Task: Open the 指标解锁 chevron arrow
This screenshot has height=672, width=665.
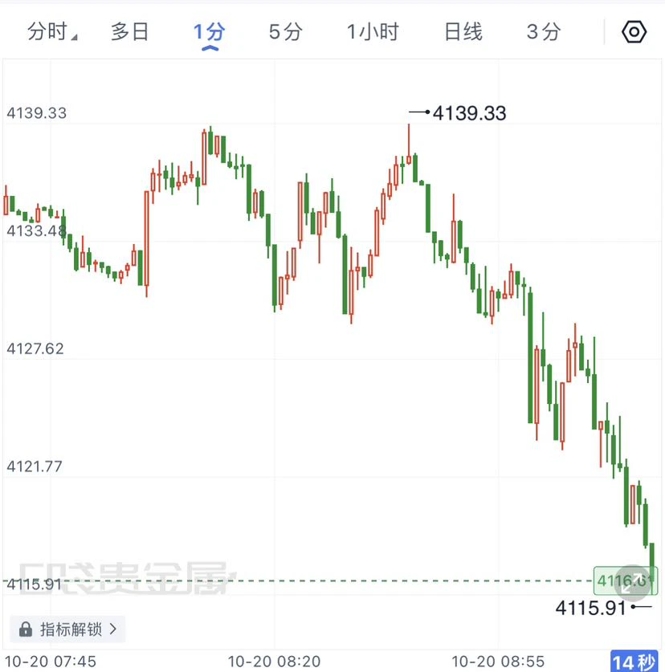Action: (x=112, y=629)
